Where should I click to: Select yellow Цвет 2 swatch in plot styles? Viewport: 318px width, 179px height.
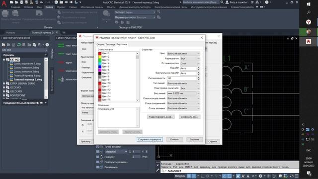(x=100, y=57)
